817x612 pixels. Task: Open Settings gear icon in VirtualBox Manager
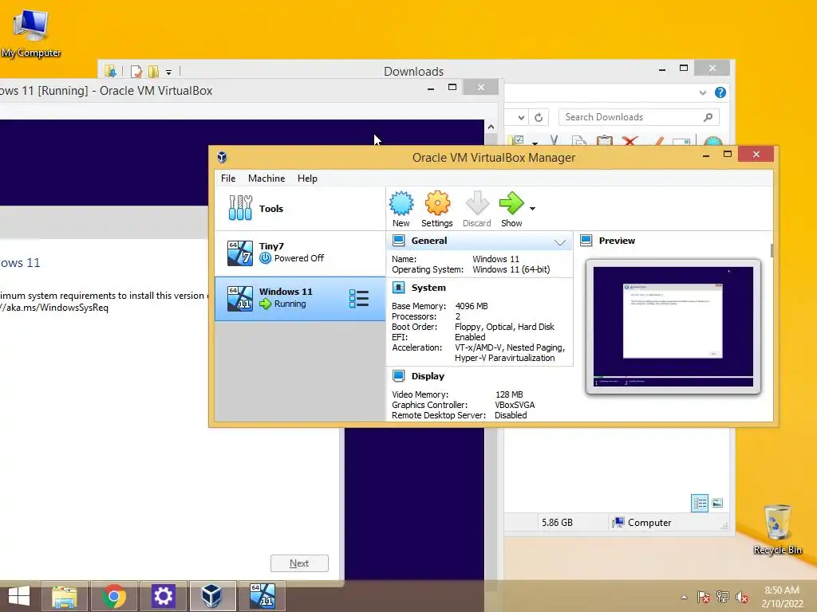[x=437, y=210]
